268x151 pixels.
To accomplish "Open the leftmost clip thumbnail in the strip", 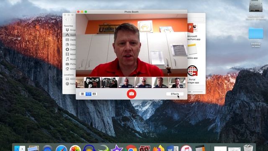I will pos(80,83).
